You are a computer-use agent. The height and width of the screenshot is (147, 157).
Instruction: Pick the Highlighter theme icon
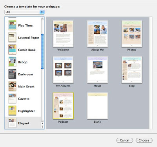(12, 111)
